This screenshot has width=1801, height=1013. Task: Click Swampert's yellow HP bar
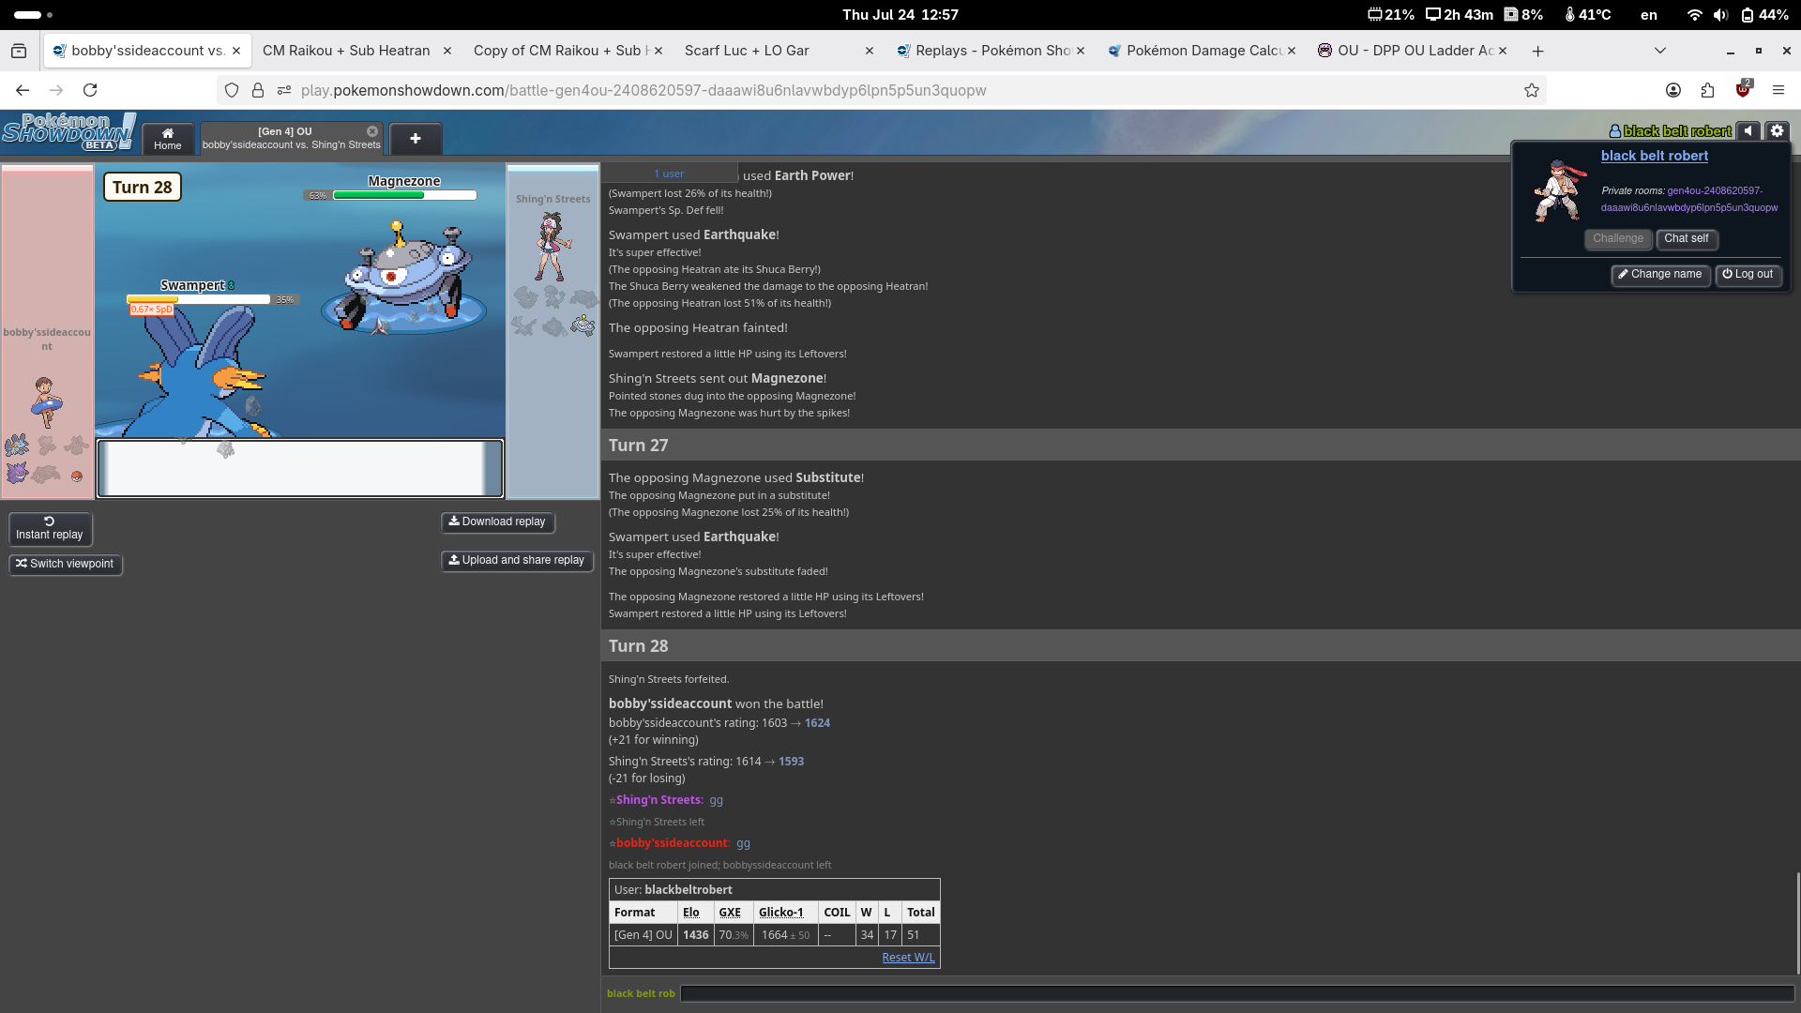click(x=199, y=299)
